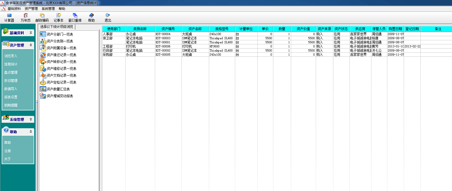Open 报表设置 in sidebar
This screenshot has height=191, width=452.
tap(11, 97)
